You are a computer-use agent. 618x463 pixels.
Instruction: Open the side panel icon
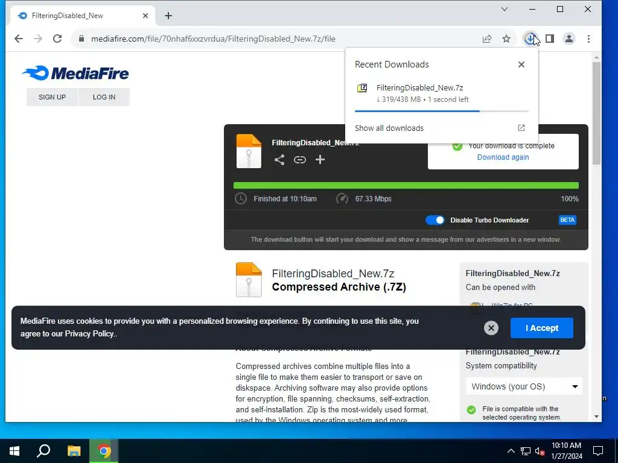550,39
